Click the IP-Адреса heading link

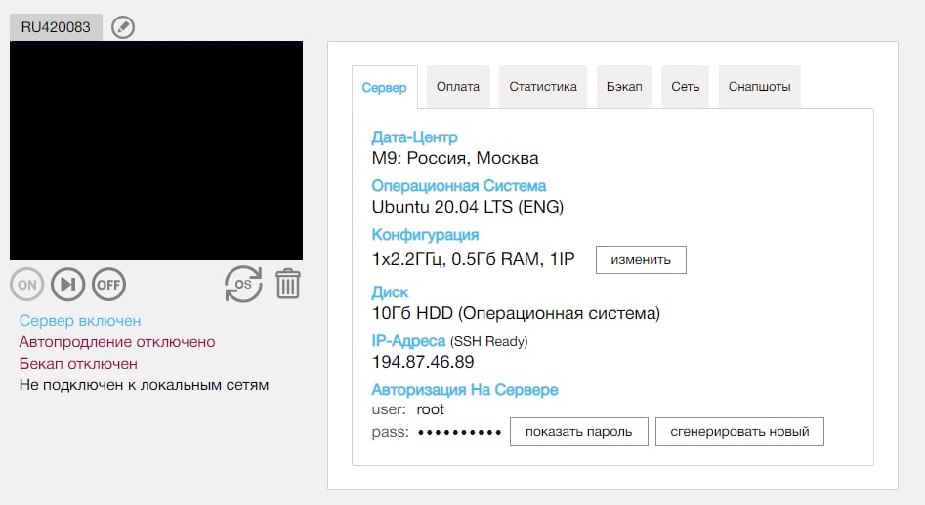[x=408, y=341]
